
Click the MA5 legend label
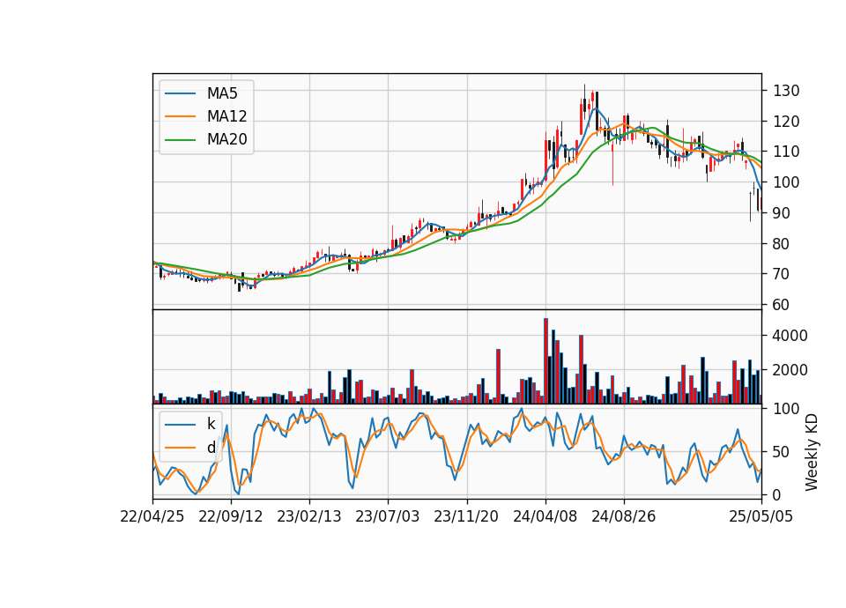pyautogui.click(x=222, y=93)
